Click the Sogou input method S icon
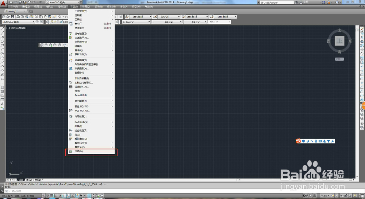Viewport: 365px width, 199px height. pos(298,141)
